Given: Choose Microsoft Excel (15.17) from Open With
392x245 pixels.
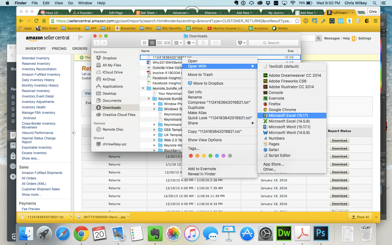Looking at the screenshot, I should click(x=288, y=115).
